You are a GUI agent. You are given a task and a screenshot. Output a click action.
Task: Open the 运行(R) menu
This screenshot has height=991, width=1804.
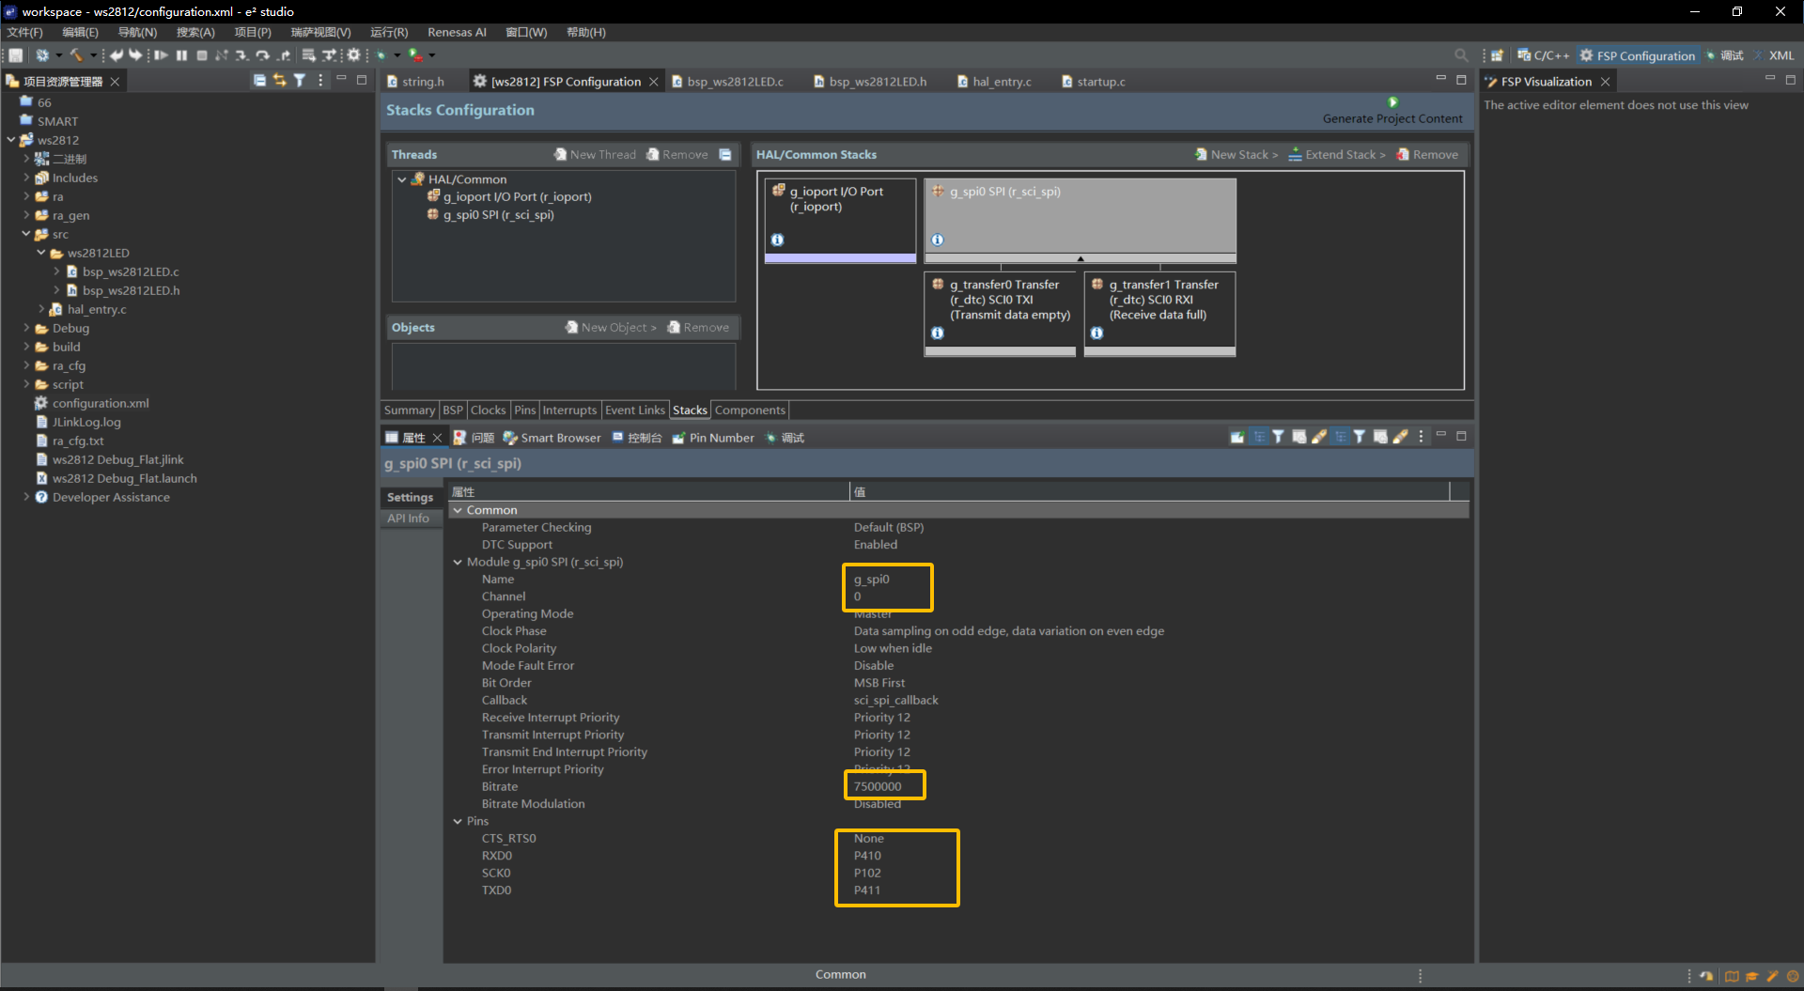point(389,32)
